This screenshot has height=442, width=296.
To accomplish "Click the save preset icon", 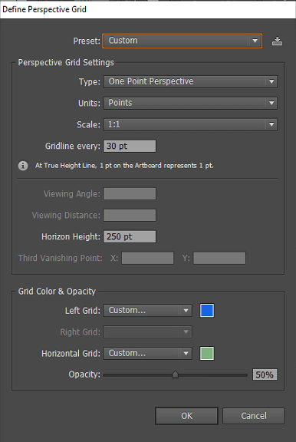I will tap(277, 41).
